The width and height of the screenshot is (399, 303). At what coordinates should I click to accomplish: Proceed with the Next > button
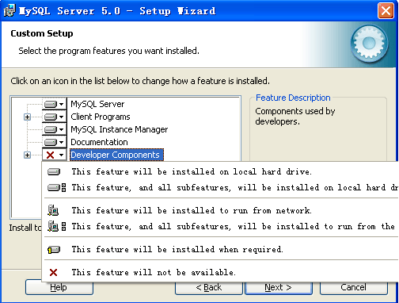coord(279,287)
